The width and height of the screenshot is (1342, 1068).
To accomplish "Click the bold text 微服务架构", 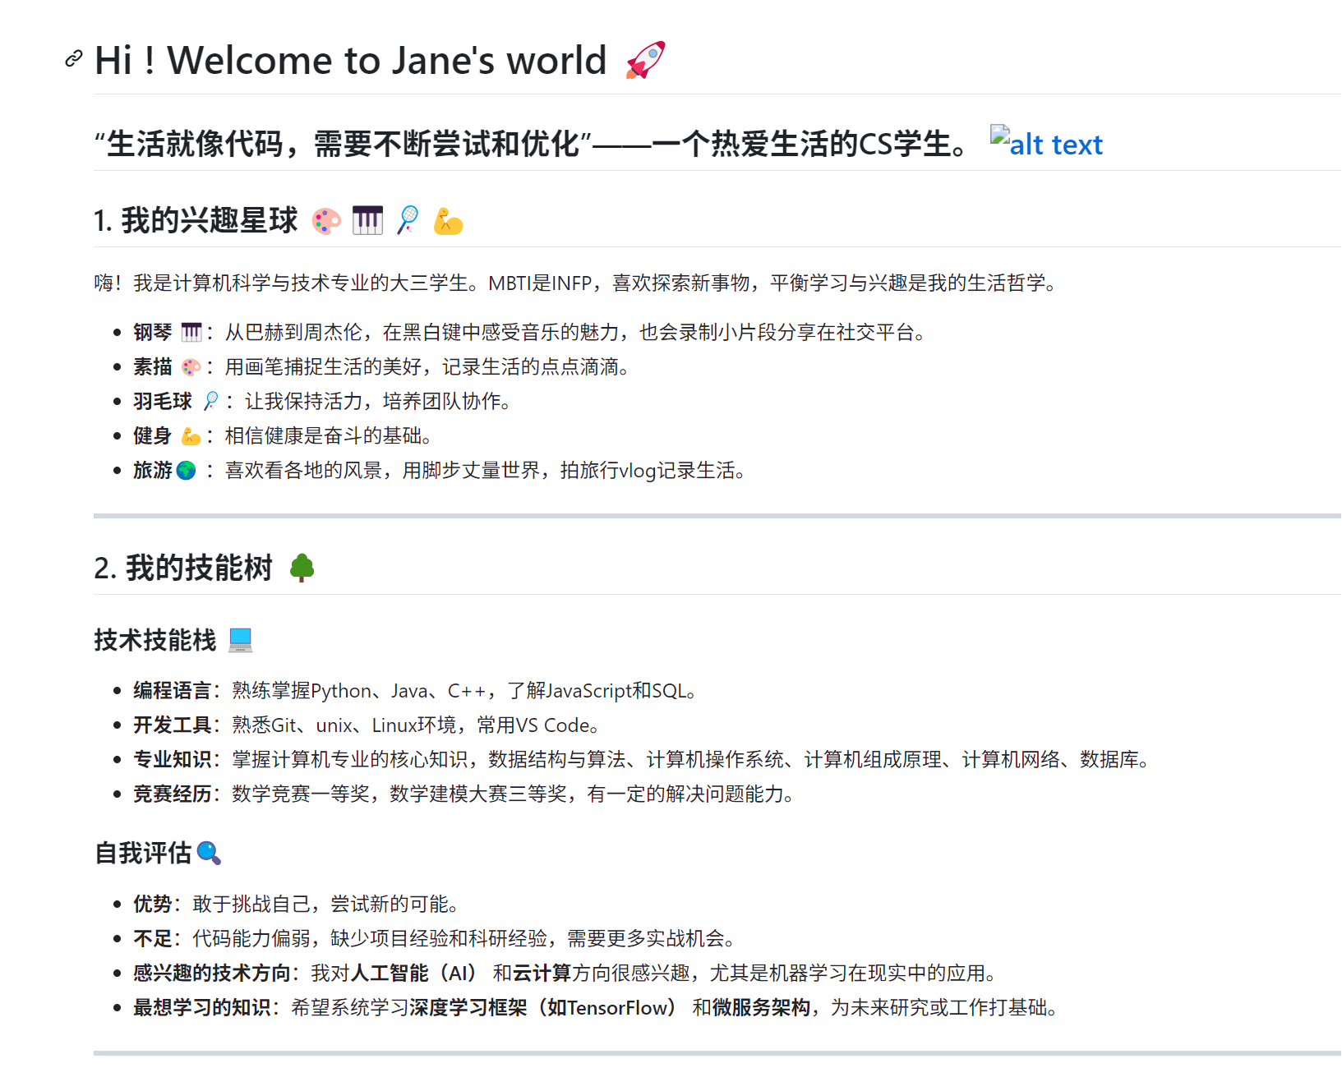I will pos(761,1007).
